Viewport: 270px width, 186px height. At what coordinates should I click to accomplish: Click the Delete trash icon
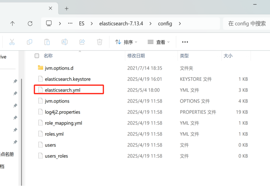(100, 42)
